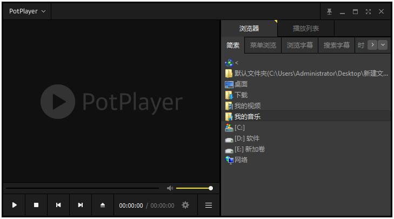The height and width of the screenshot is (219, 394).
Task: Open the 我的视频 folder
Action: click(243, 106)
